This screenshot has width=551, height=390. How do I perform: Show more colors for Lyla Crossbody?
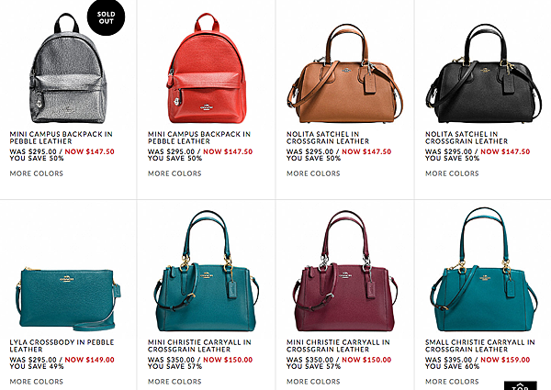pyautogui.click(x=37, y=382)
